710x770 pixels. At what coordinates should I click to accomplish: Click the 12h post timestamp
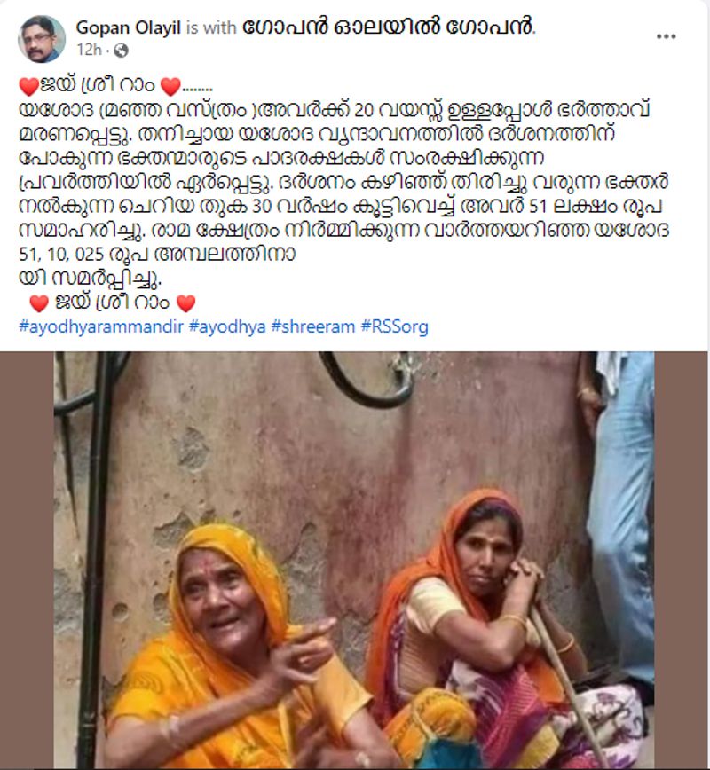pos(89,50)
